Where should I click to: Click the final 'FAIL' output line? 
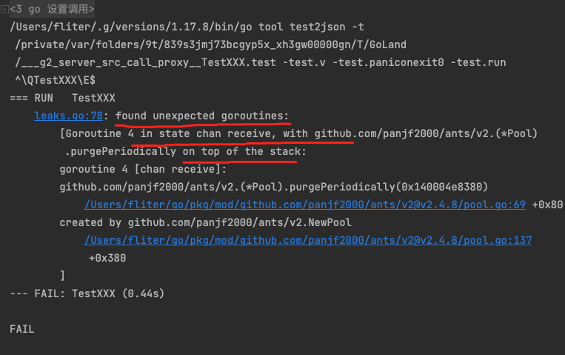[x=22, y=329]
